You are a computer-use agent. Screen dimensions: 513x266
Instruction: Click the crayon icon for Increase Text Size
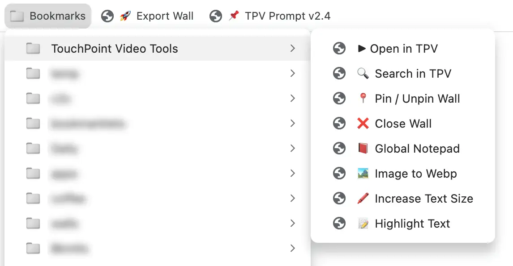pyautogui.click(x=363, y=199)
